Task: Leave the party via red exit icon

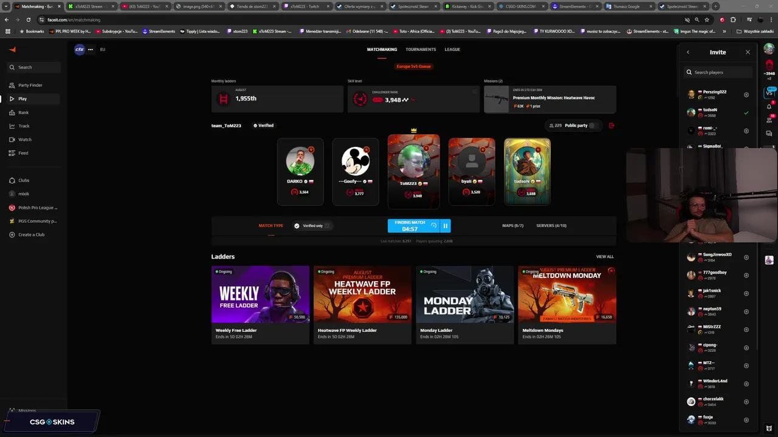Action: pos(611,126)
